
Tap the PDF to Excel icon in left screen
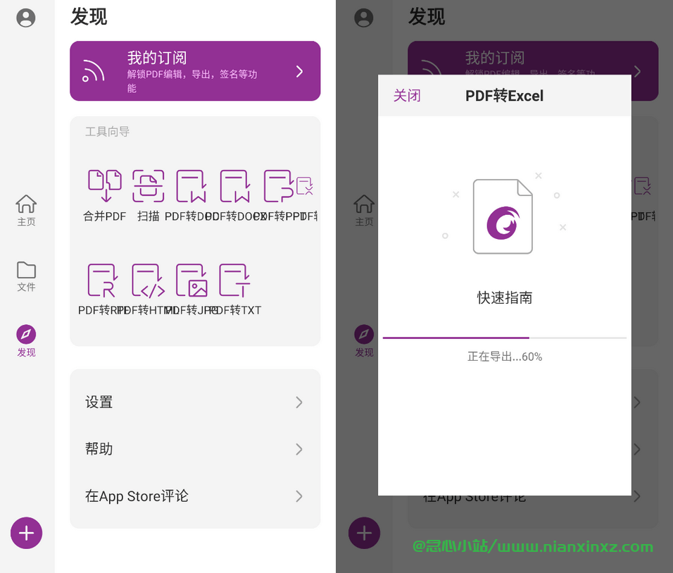pyautogui.click(x=304, y=185)
